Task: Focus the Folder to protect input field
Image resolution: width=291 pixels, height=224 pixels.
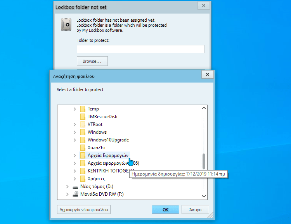Action: (x=141, y=49)
